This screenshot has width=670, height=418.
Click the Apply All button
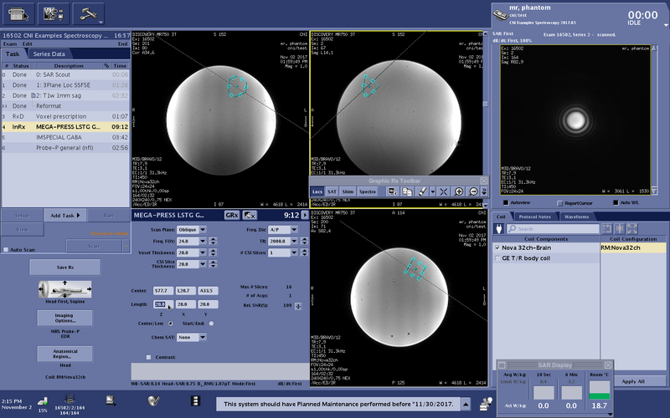tap(633, 381)
